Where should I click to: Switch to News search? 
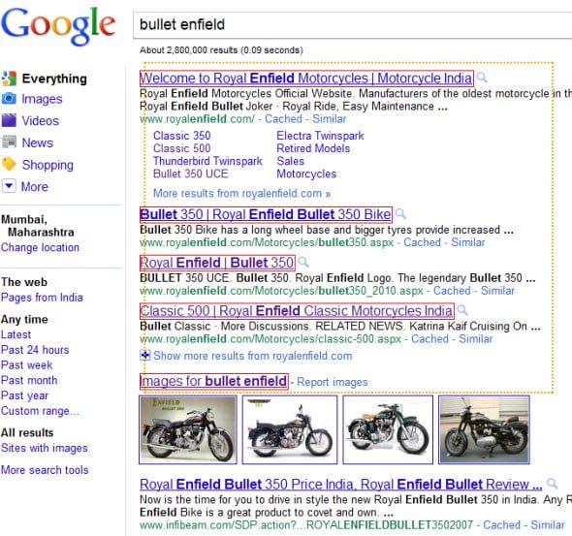pos(38,142)
